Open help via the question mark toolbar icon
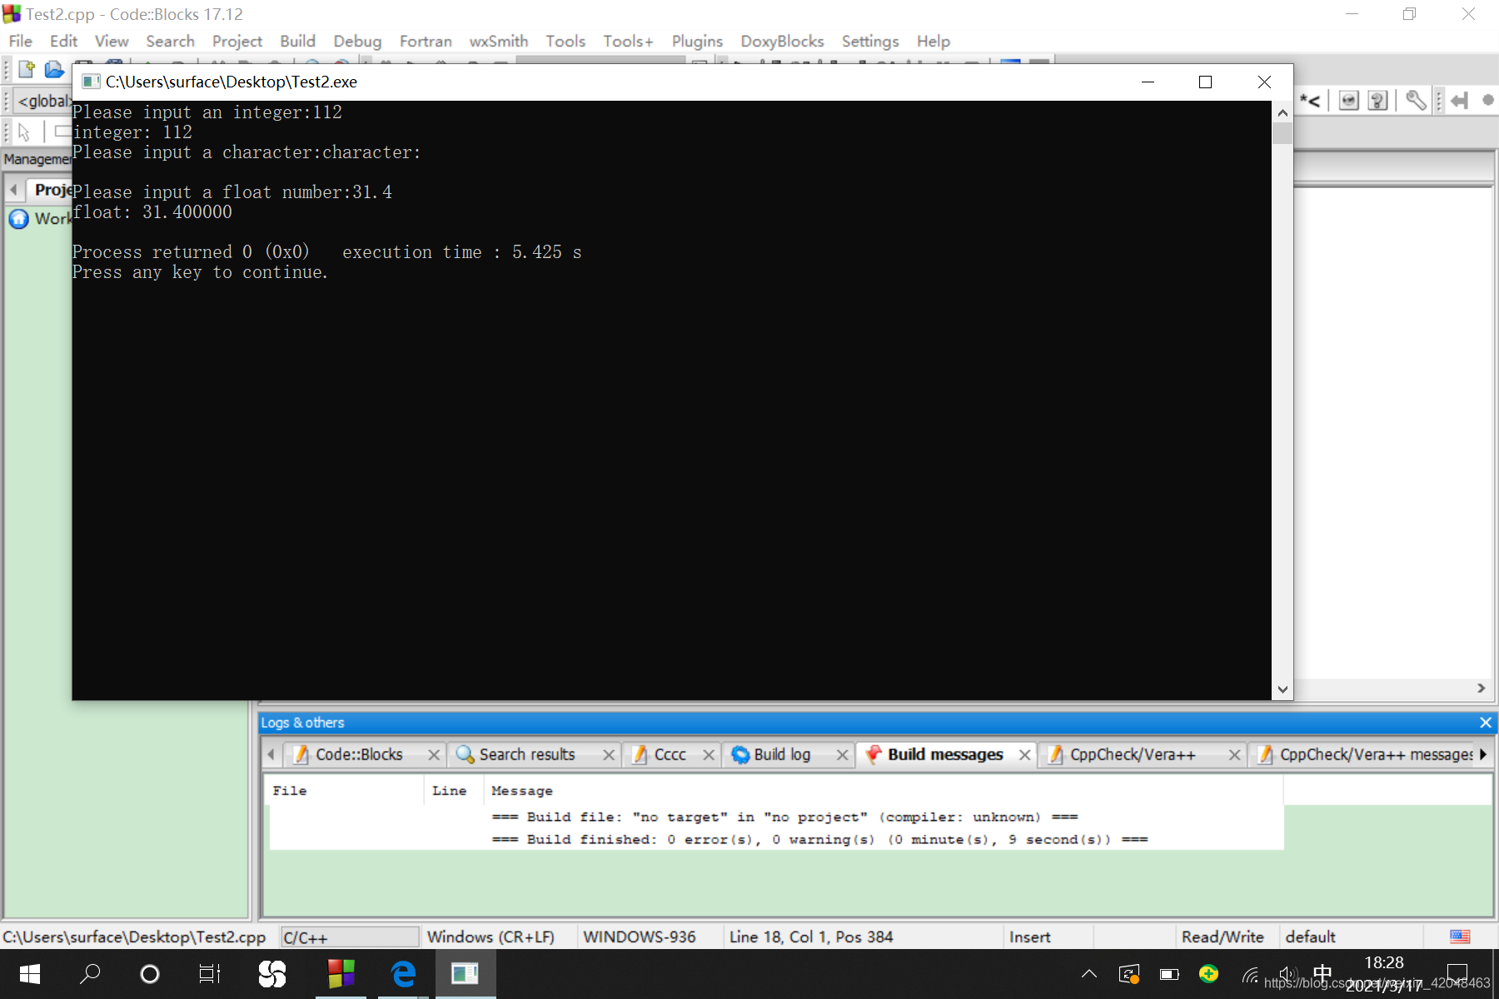The width and height of the screenshot is (1499, 999). coord(1377,100)
